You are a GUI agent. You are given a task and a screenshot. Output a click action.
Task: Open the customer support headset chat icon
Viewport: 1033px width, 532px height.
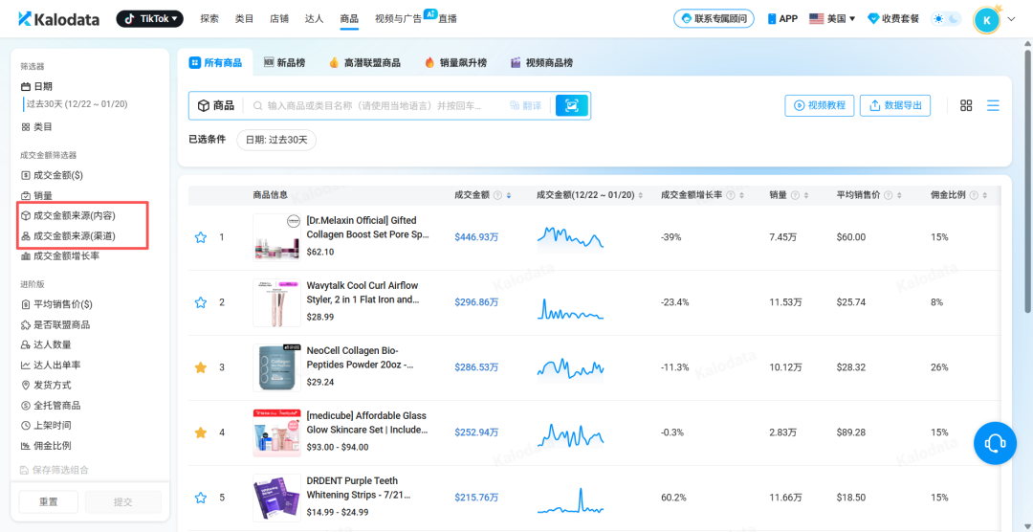click(x=995, y=443)
